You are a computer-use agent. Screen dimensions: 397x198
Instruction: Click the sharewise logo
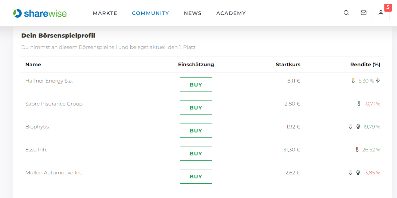[40, 13]
